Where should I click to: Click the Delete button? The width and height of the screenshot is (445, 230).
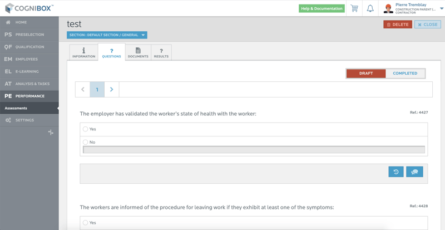(398, 25)
